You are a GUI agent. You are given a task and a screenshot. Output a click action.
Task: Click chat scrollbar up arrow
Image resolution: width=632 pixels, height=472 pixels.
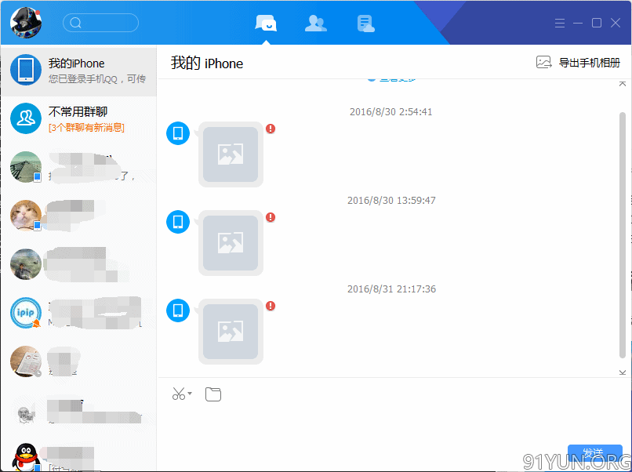coord(623,83)
